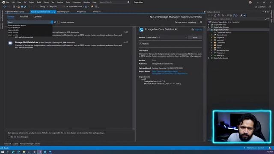
Task: Click the Open File toolbar icon
Action: [18, 7]
